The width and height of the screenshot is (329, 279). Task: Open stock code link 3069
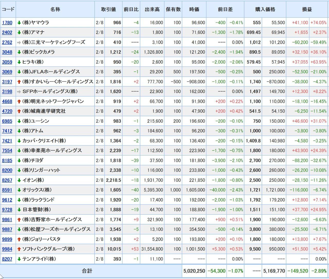coord(7,72)
